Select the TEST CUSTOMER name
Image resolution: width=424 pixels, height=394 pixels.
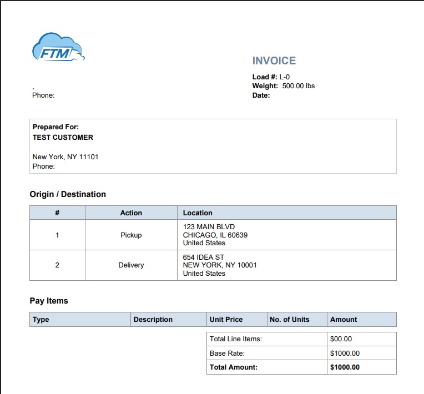(x=63, y=138)
